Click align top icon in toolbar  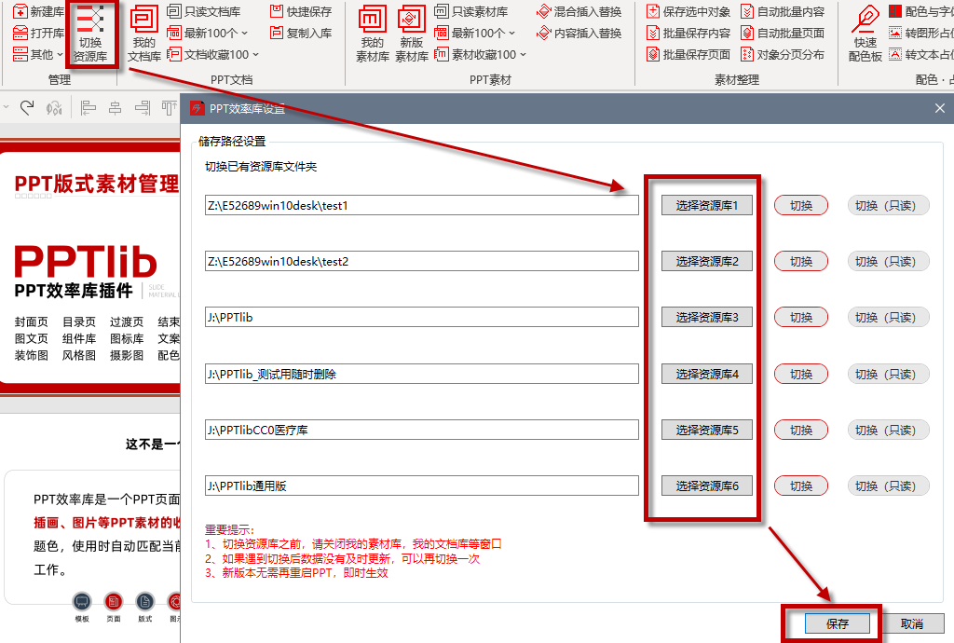coord(169,108)
